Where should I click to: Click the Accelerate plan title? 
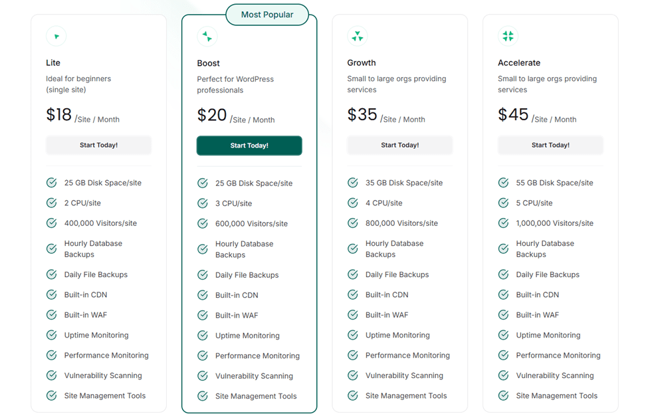(519, 62)
